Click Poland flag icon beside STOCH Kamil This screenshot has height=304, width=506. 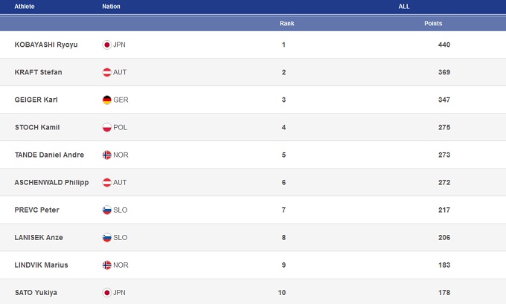coord(106,127)
